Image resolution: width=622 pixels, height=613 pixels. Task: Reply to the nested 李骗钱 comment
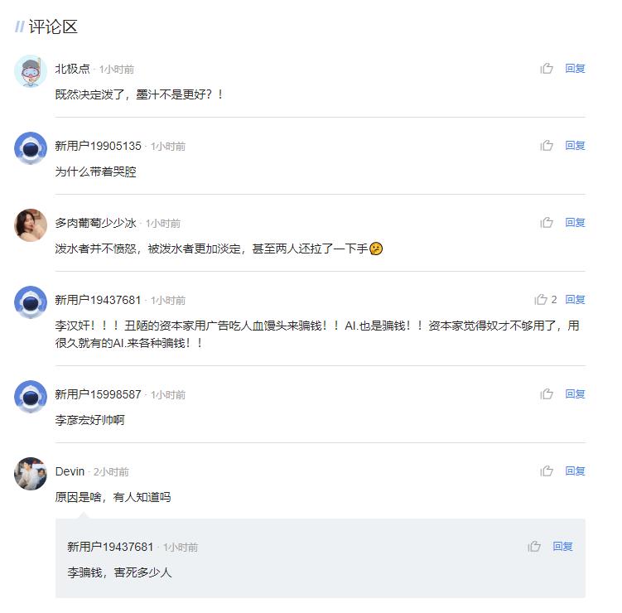[x=562, y=547]
